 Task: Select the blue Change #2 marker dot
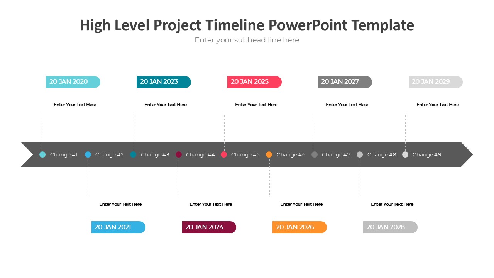tap(88, 154)
